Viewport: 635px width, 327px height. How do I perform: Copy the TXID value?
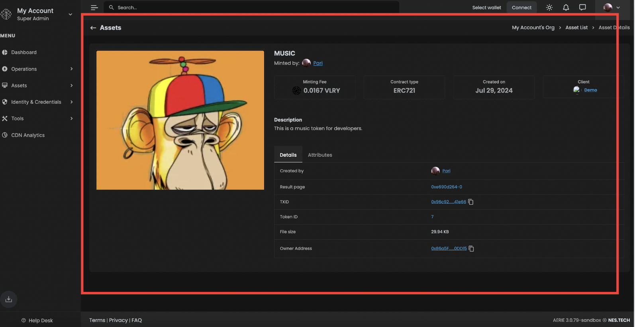[471, 202]
